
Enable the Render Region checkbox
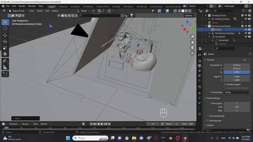[225, 84]
